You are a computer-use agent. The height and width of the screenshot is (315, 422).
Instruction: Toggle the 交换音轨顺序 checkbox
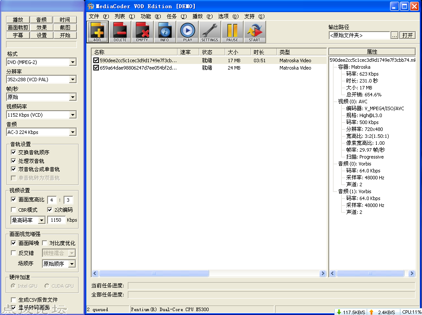point(13,153)
